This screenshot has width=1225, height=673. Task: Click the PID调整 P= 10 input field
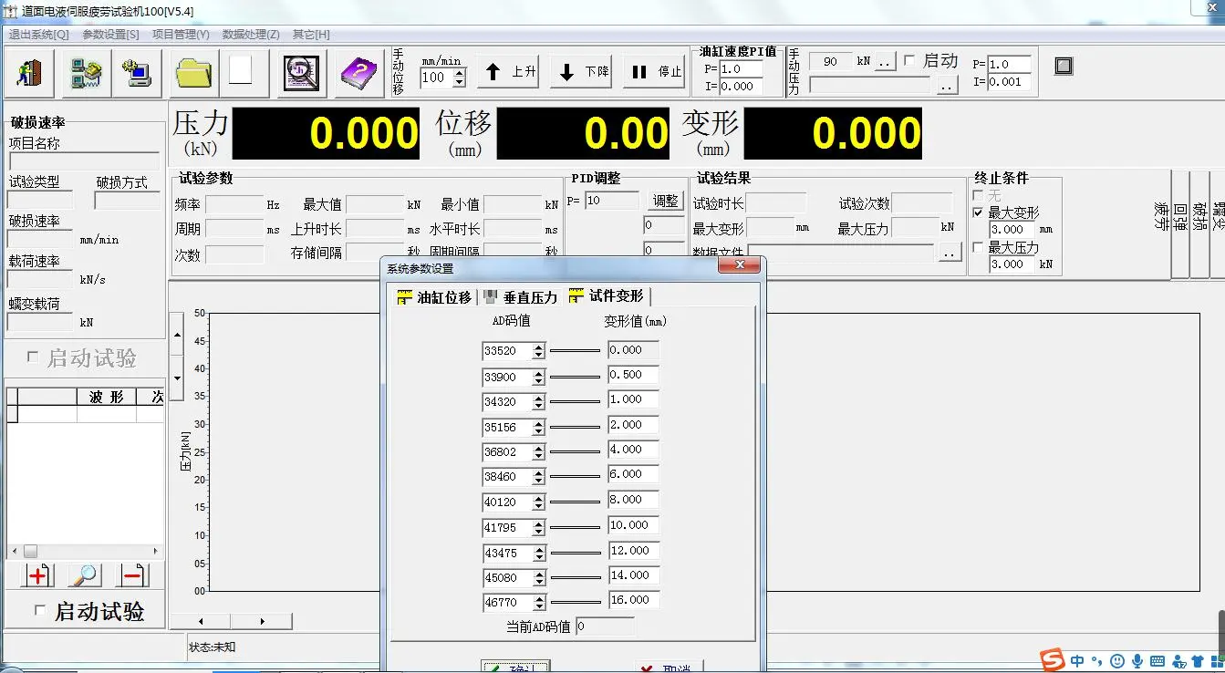[x=612, y=201]
